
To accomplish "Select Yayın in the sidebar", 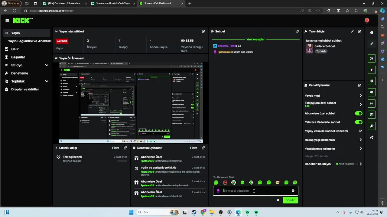I will click(27, 33).
